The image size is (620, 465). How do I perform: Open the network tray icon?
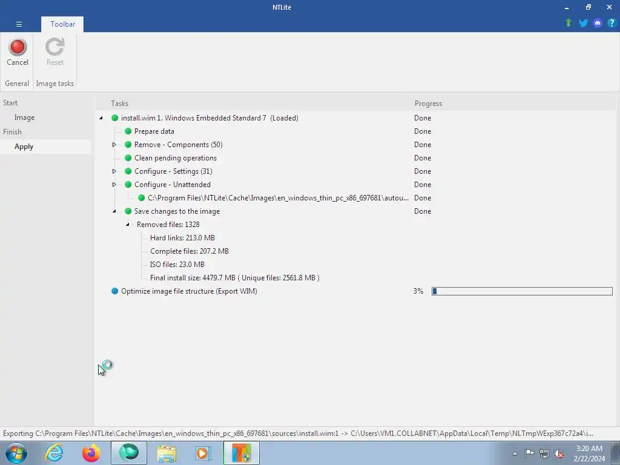[x=544, y=453]
